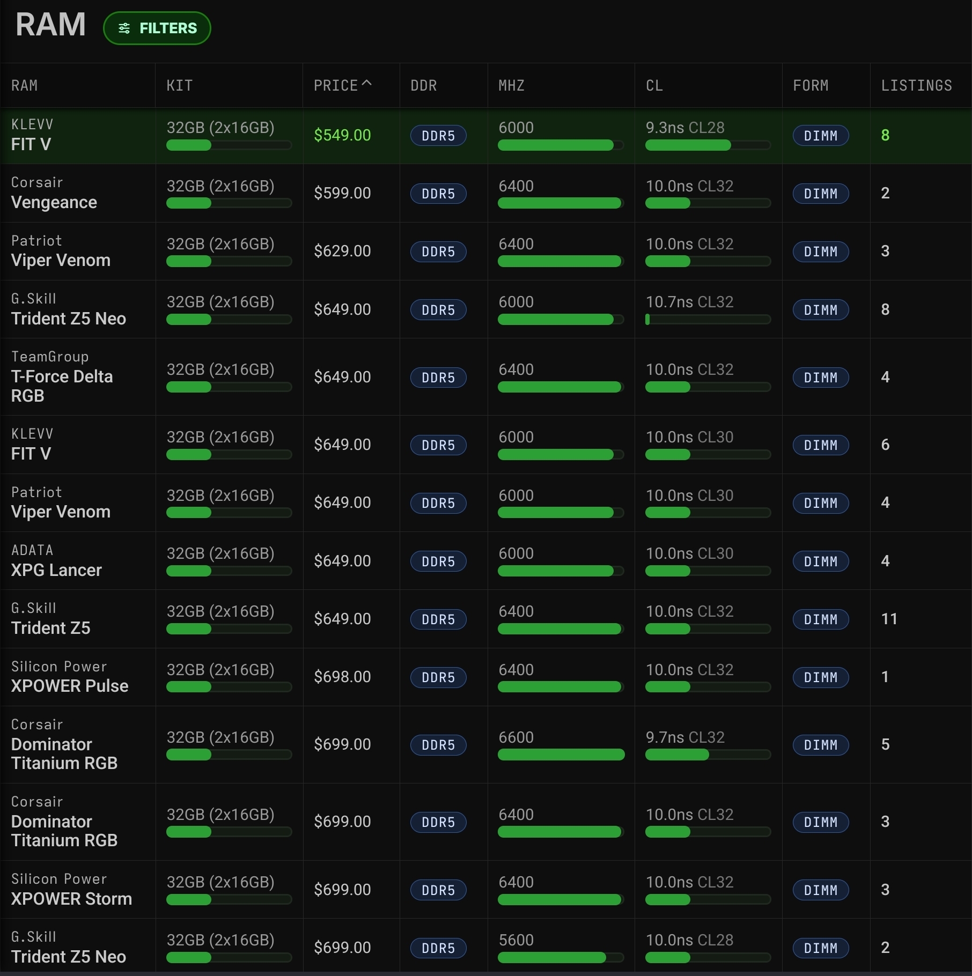
Task: Click the 10.0ns CL28 latency value
Action: (x=689, y=940)
